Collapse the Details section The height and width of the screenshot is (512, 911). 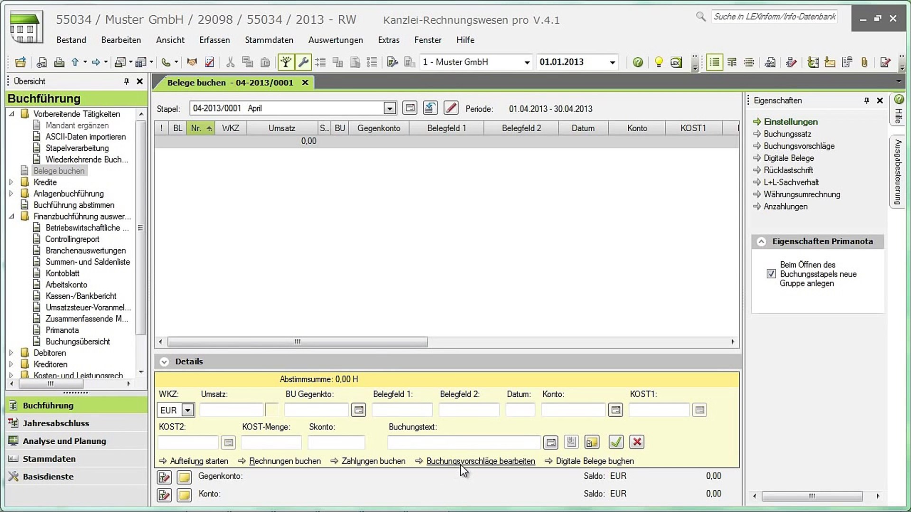[x=164, y=362]
